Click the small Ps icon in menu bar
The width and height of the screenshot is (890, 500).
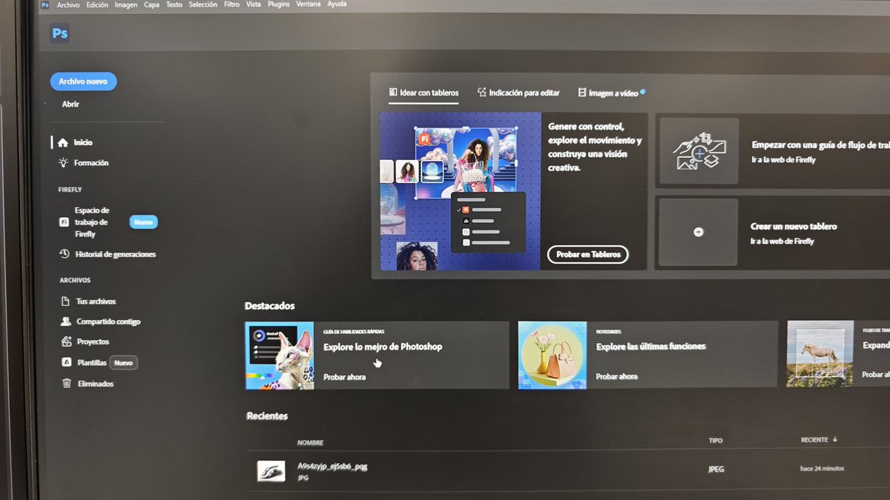click(x=46, y=4)
